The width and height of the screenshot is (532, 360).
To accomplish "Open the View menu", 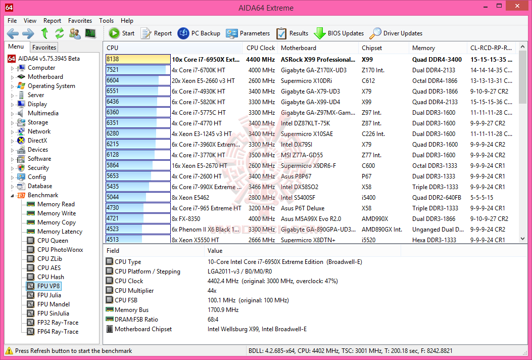I will pos(30,21).
